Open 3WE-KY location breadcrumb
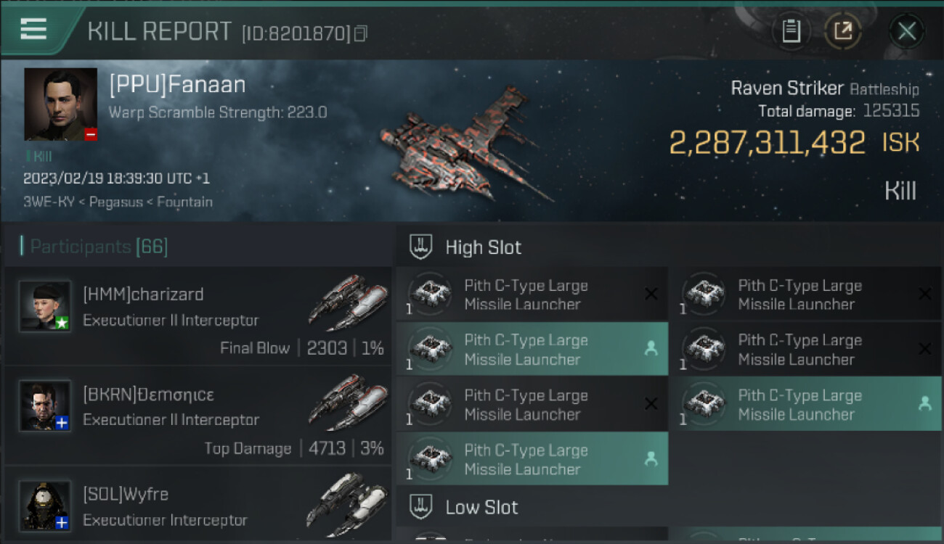 click(x=49, y=202)
